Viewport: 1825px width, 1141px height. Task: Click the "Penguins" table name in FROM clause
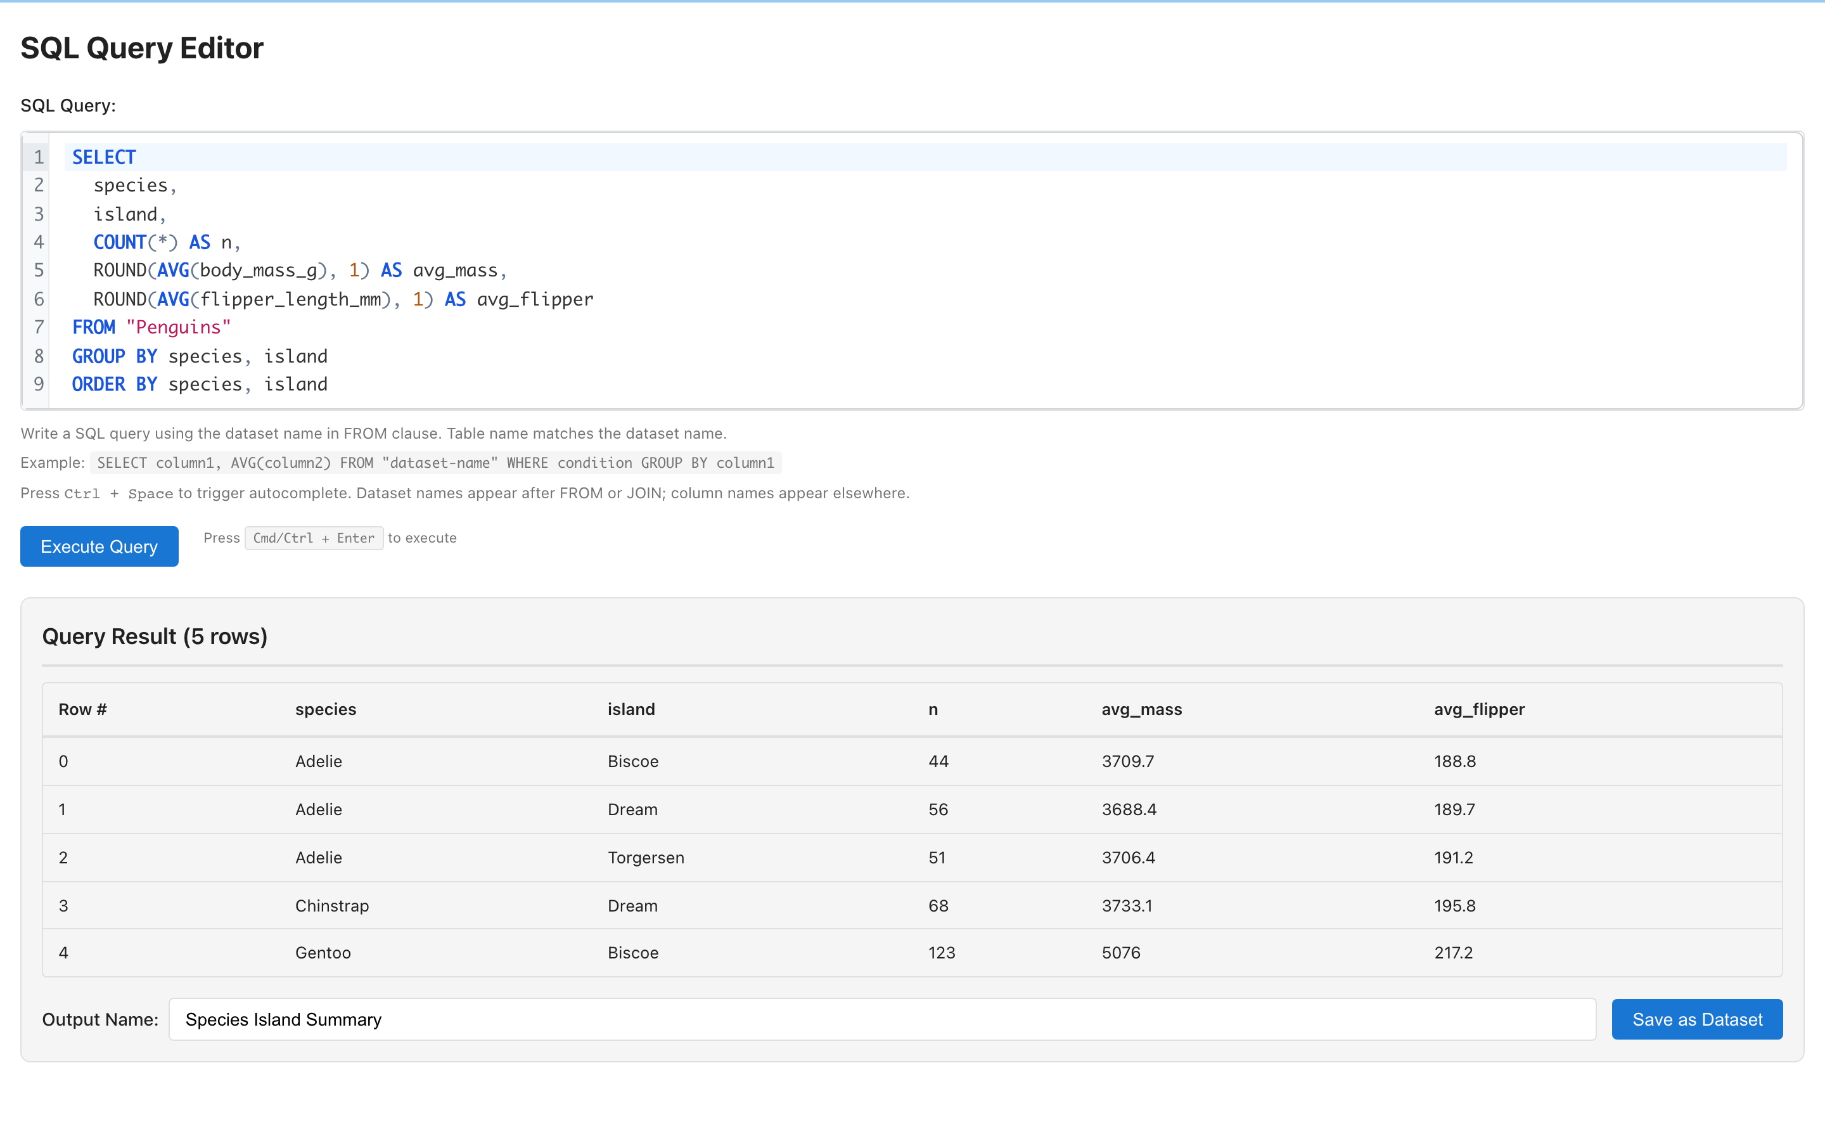[179, 328]
